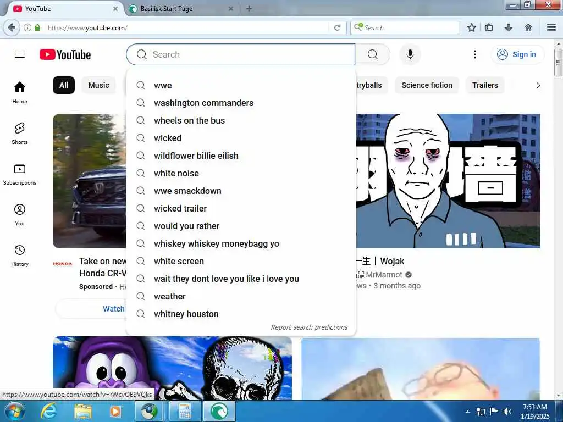Select the Music filter chip
Image resolution: width=563 pixels, height=422 pixels.
pos(99,85)
